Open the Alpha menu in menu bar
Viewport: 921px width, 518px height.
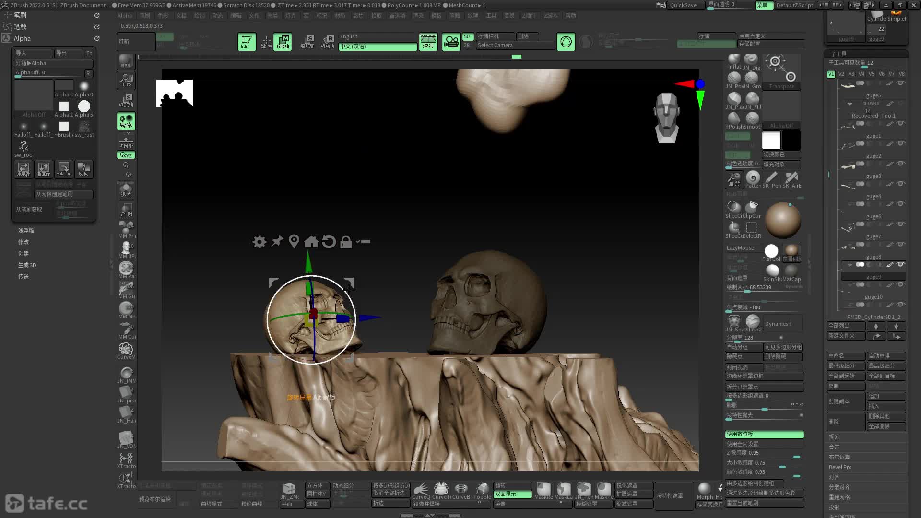125,16
